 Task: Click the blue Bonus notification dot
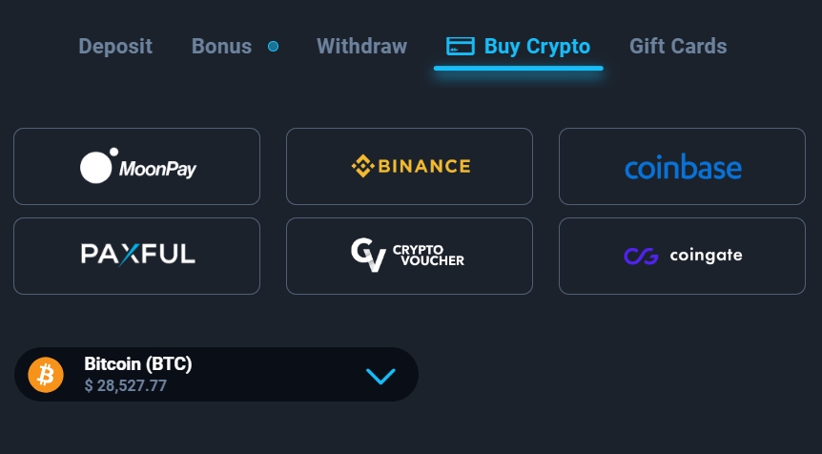pos(274,46)
